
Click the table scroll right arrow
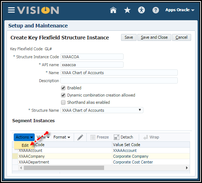[187, 168]
